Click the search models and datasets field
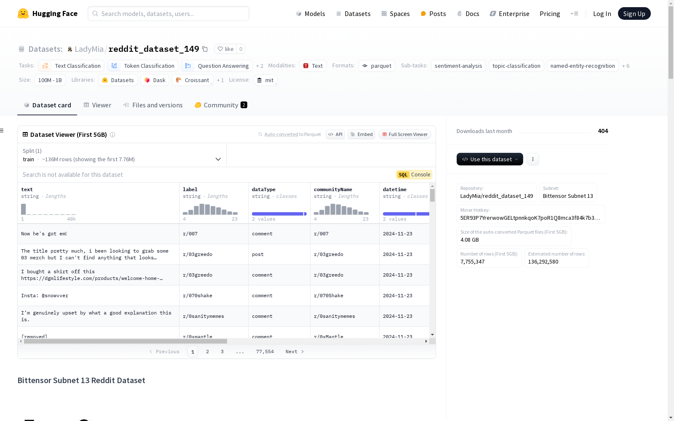This screenshot has width=674, height=421. (x=168, y=13)
